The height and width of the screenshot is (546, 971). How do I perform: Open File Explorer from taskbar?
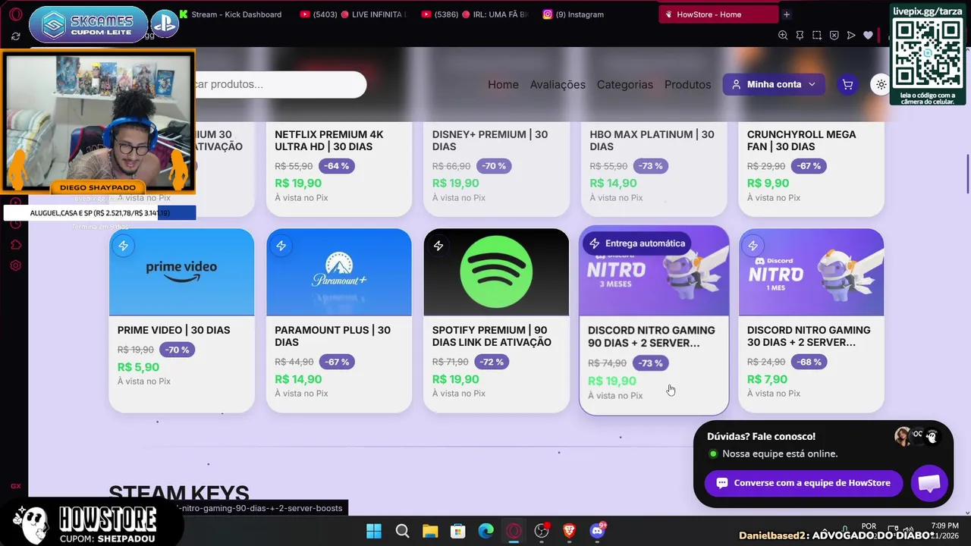[x=430, y=531]
